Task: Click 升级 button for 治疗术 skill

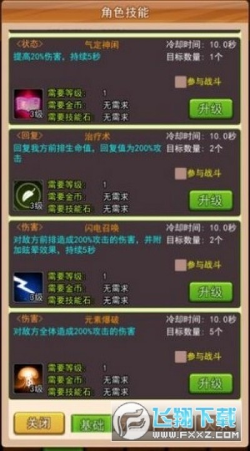Action: pos(211,200)
